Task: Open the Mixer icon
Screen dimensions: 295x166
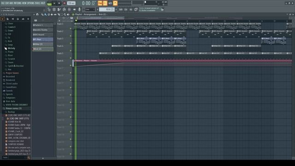Action: (x=69, y=9)
